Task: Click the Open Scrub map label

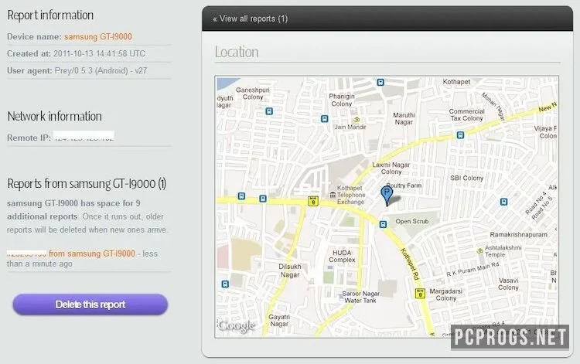Action: pos(412,221)
